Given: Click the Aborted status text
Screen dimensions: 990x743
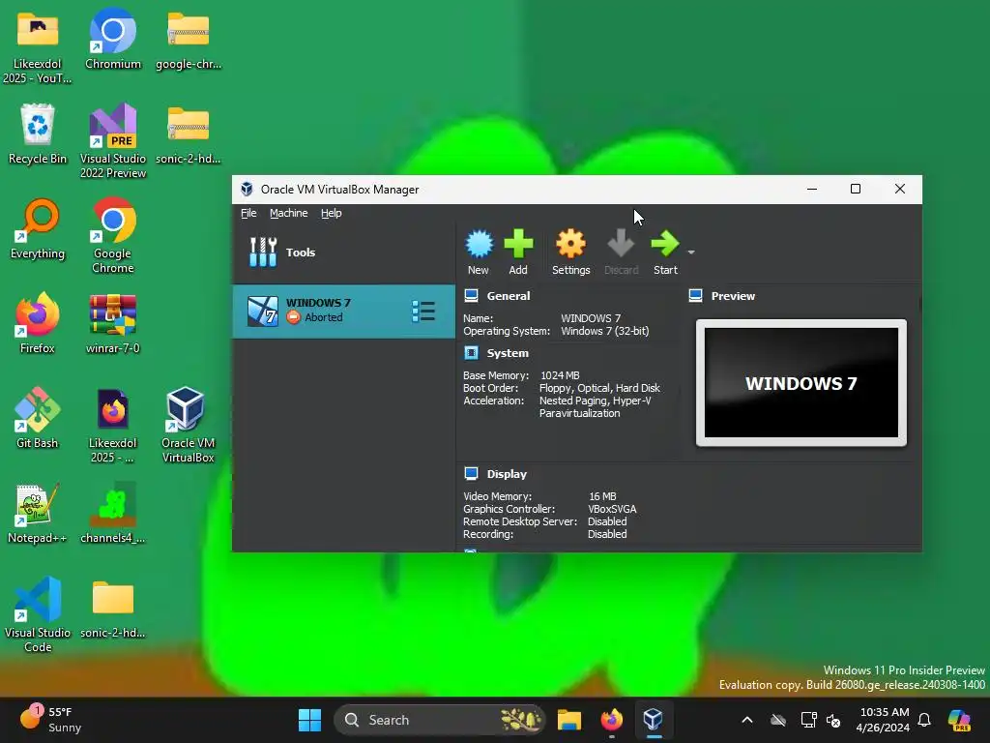Looking at the screenshot, I should pyautogui.click(x=323, y=317).
